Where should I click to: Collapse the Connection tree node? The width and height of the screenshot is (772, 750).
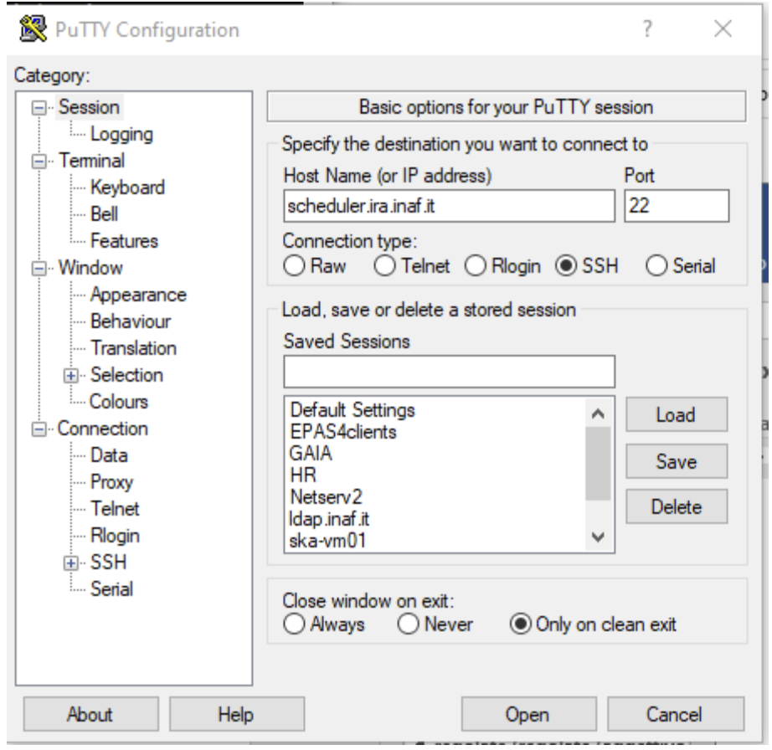(39, 429)
